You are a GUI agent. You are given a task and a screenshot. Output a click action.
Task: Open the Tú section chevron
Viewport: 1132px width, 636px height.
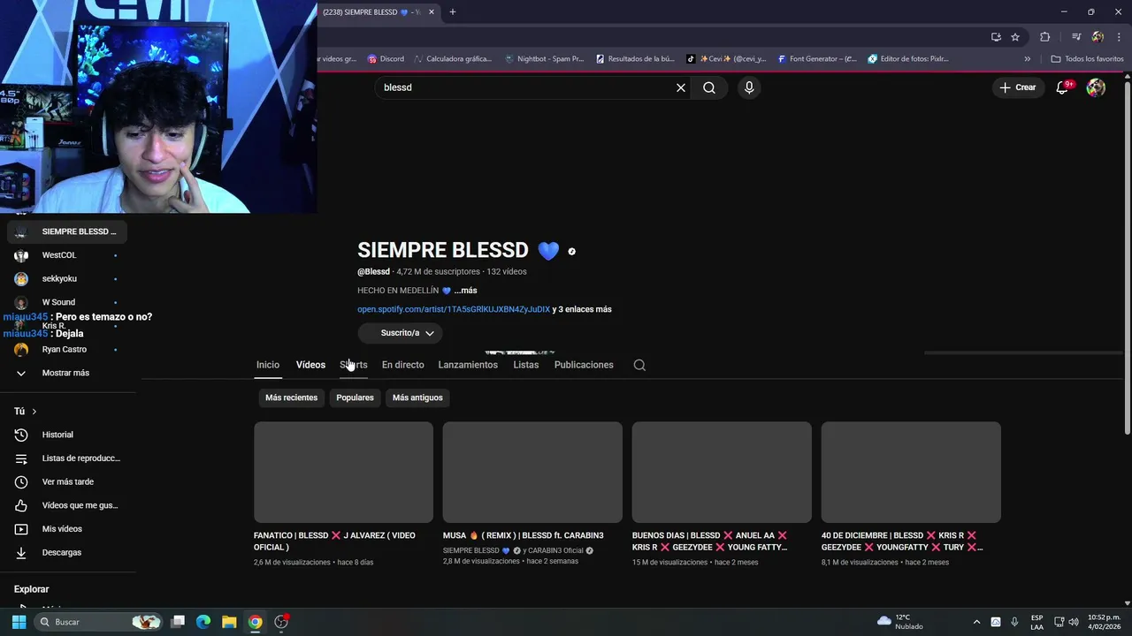[x=34, y=412]
